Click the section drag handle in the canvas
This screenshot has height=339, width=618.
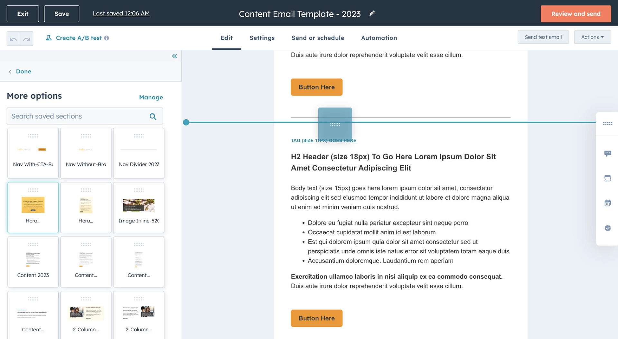pos(335,125)
